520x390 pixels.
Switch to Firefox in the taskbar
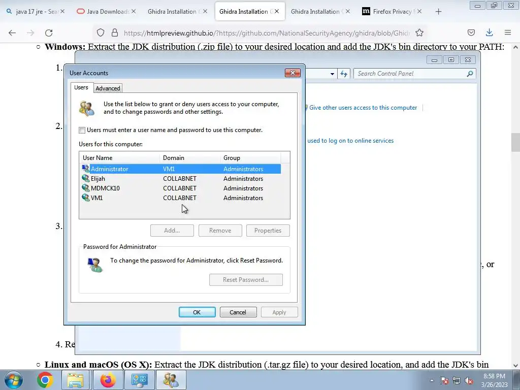coord(108,380)
